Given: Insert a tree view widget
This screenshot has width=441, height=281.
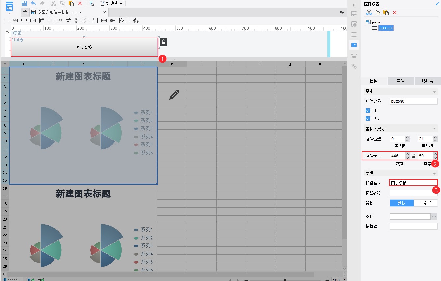Looking at the screenshot, I should coord(122,20).
